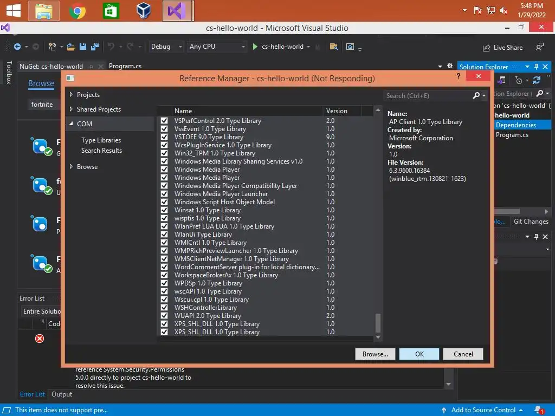The image size is (555, 416).
Task: Open the NuGet Browse tab
Action: 41,83
